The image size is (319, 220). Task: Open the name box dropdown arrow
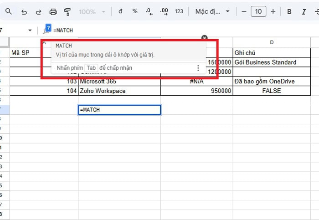tap(30, 31)
